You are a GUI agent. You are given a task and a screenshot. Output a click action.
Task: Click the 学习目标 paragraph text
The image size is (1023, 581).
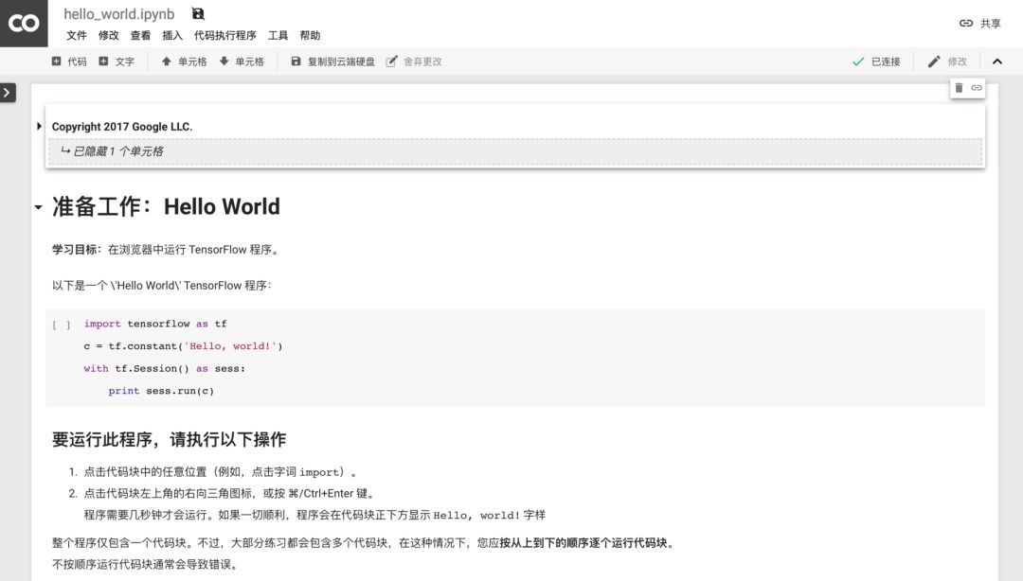(166, 250)
